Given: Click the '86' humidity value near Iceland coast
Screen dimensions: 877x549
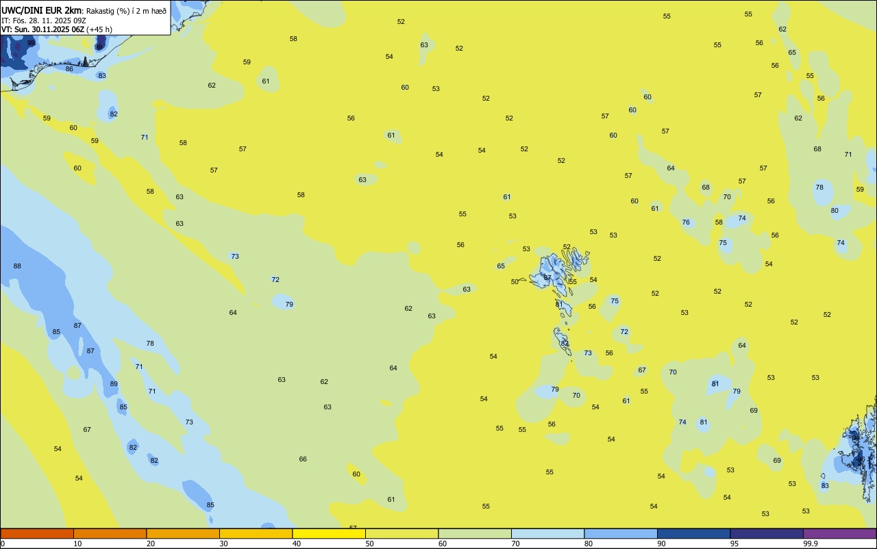Looking at the screenshot, I should (69, 68).
